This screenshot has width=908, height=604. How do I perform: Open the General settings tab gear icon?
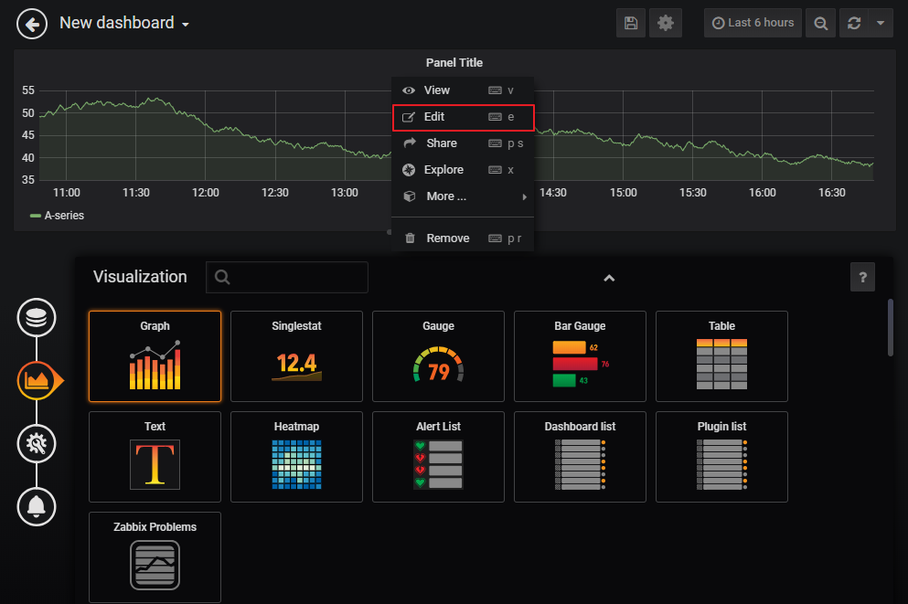(x=37, y=444)
